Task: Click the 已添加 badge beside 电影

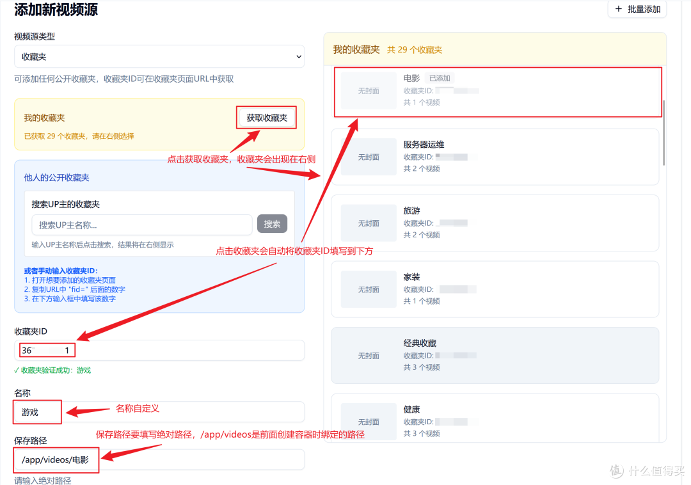Action: click(440, 78)
